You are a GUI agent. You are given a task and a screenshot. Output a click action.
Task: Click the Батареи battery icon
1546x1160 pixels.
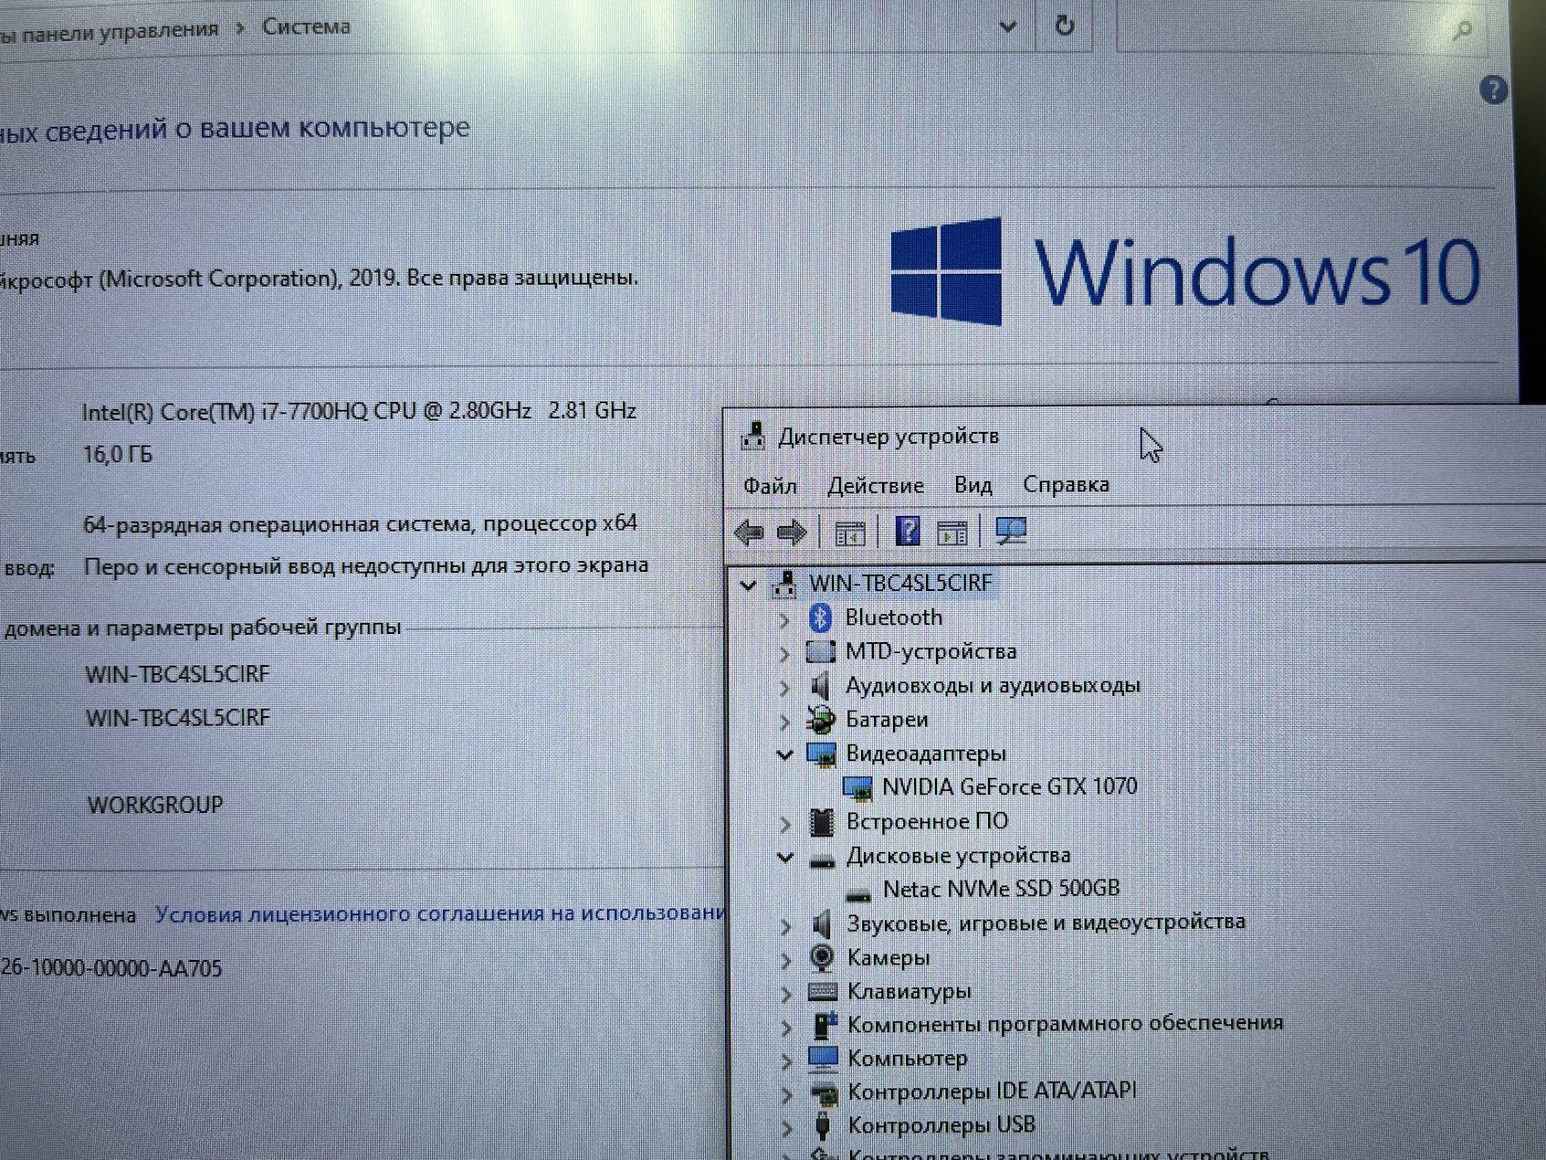821,720
